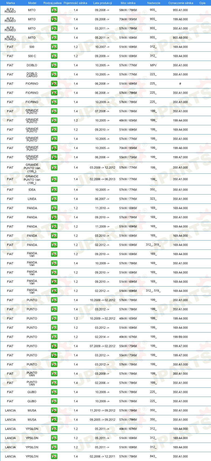The image size is (211, 461).
Task: Click fuel icon in PANDA 03.2010 row
Action: (x=54, y=236)
